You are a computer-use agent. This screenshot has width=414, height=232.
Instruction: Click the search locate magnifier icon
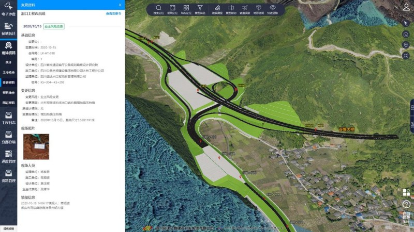point(158,8)
